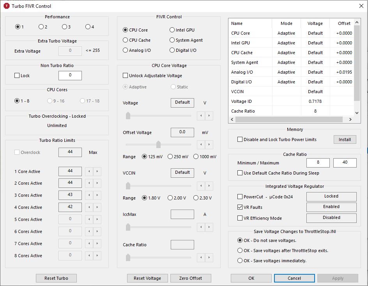Close the Turbo FIVR Control window

tap(361, 6)
